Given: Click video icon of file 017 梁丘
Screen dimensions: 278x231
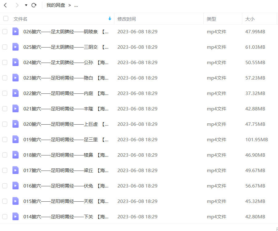Looking at the screenshot, I should pos(15,170).
